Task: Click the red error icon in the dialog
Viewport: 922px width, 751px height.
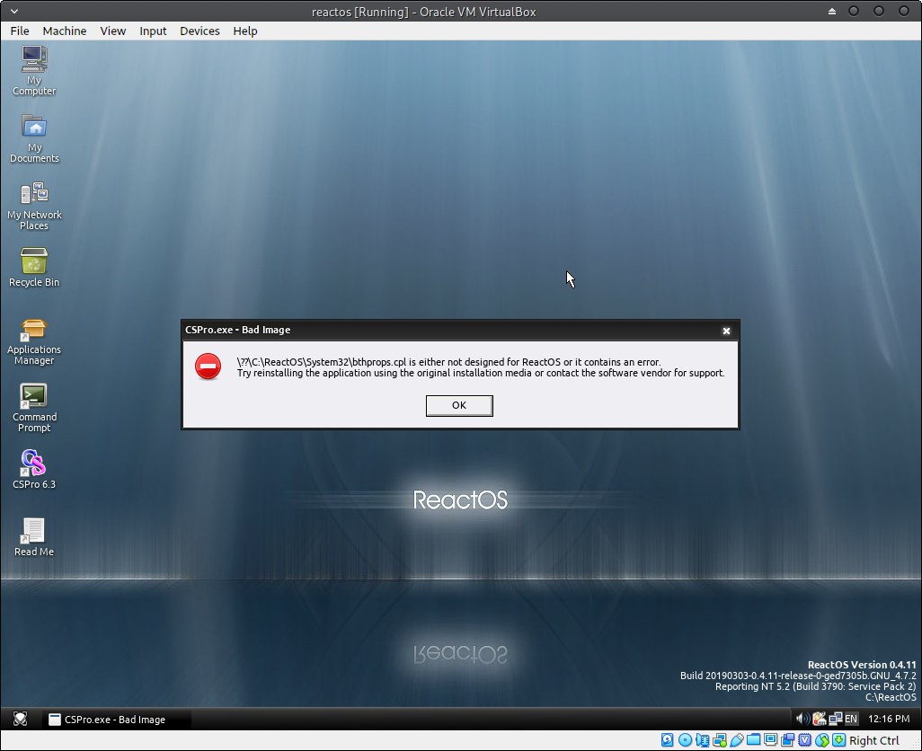Action: point(208,367)
